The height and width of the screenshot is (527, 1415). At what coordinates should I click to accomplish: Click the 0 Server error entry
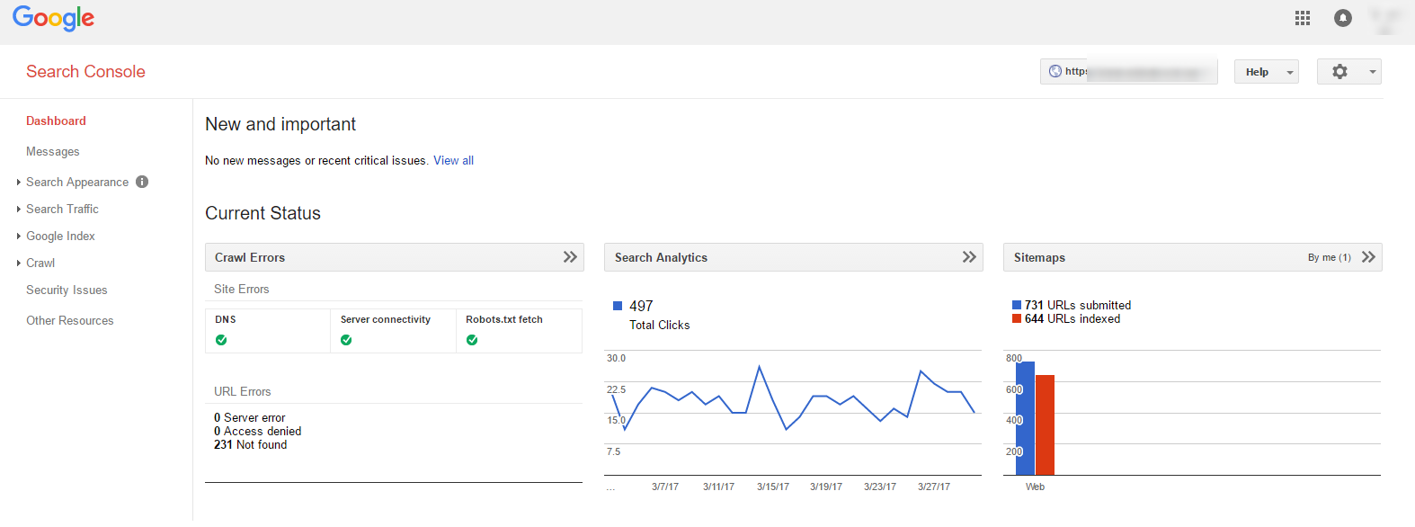pyautogui.click(x=250, y=417)
